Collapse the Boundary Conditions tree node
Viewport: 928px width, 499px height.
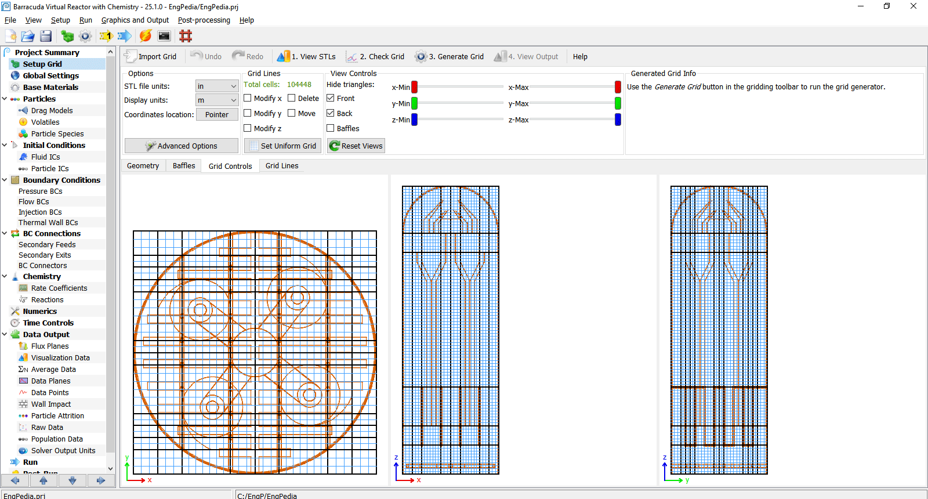[x=5, y=180]
